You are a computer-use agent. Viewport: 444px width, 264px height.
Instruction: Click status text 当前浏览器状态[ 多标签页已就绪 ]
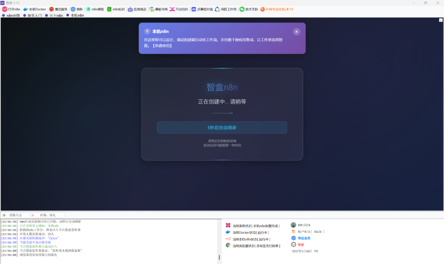click(x=256, y=246)
